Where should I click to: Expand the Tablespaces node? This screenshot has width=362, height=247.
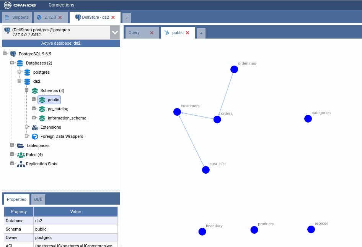pos(12,145)
